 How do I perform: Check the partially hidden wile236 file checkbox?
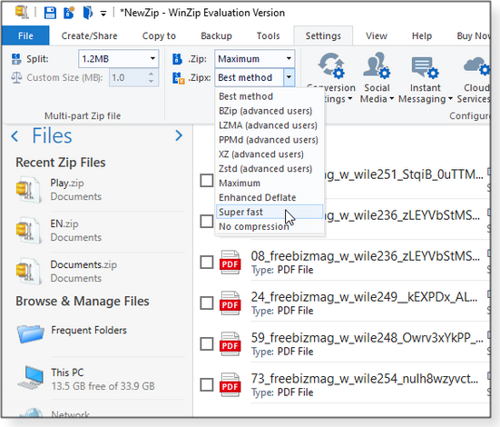click(x=207, y=222)
